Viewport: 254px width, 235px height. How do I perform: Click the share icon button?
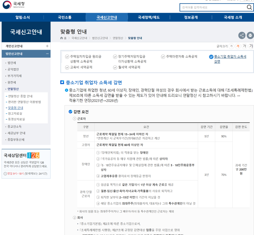tap(242, 35)
